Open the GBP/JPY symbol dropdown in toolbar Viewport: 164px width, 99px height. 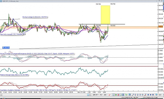[x=96, y=95]
